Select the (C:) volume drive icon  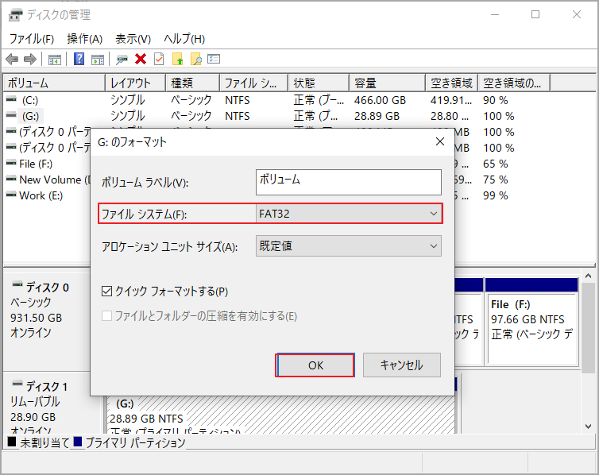[11, 99]
